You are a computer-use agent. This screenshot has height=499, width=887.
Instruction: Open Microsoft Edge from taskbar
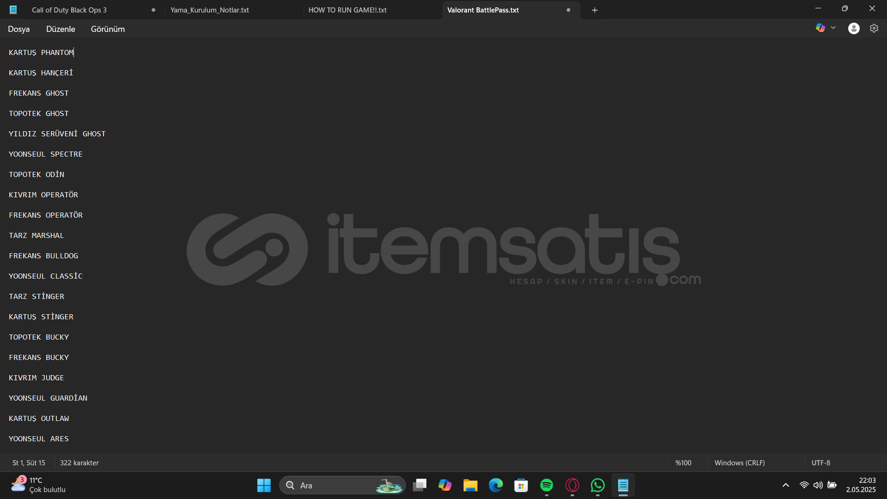(x=496, y=485)
